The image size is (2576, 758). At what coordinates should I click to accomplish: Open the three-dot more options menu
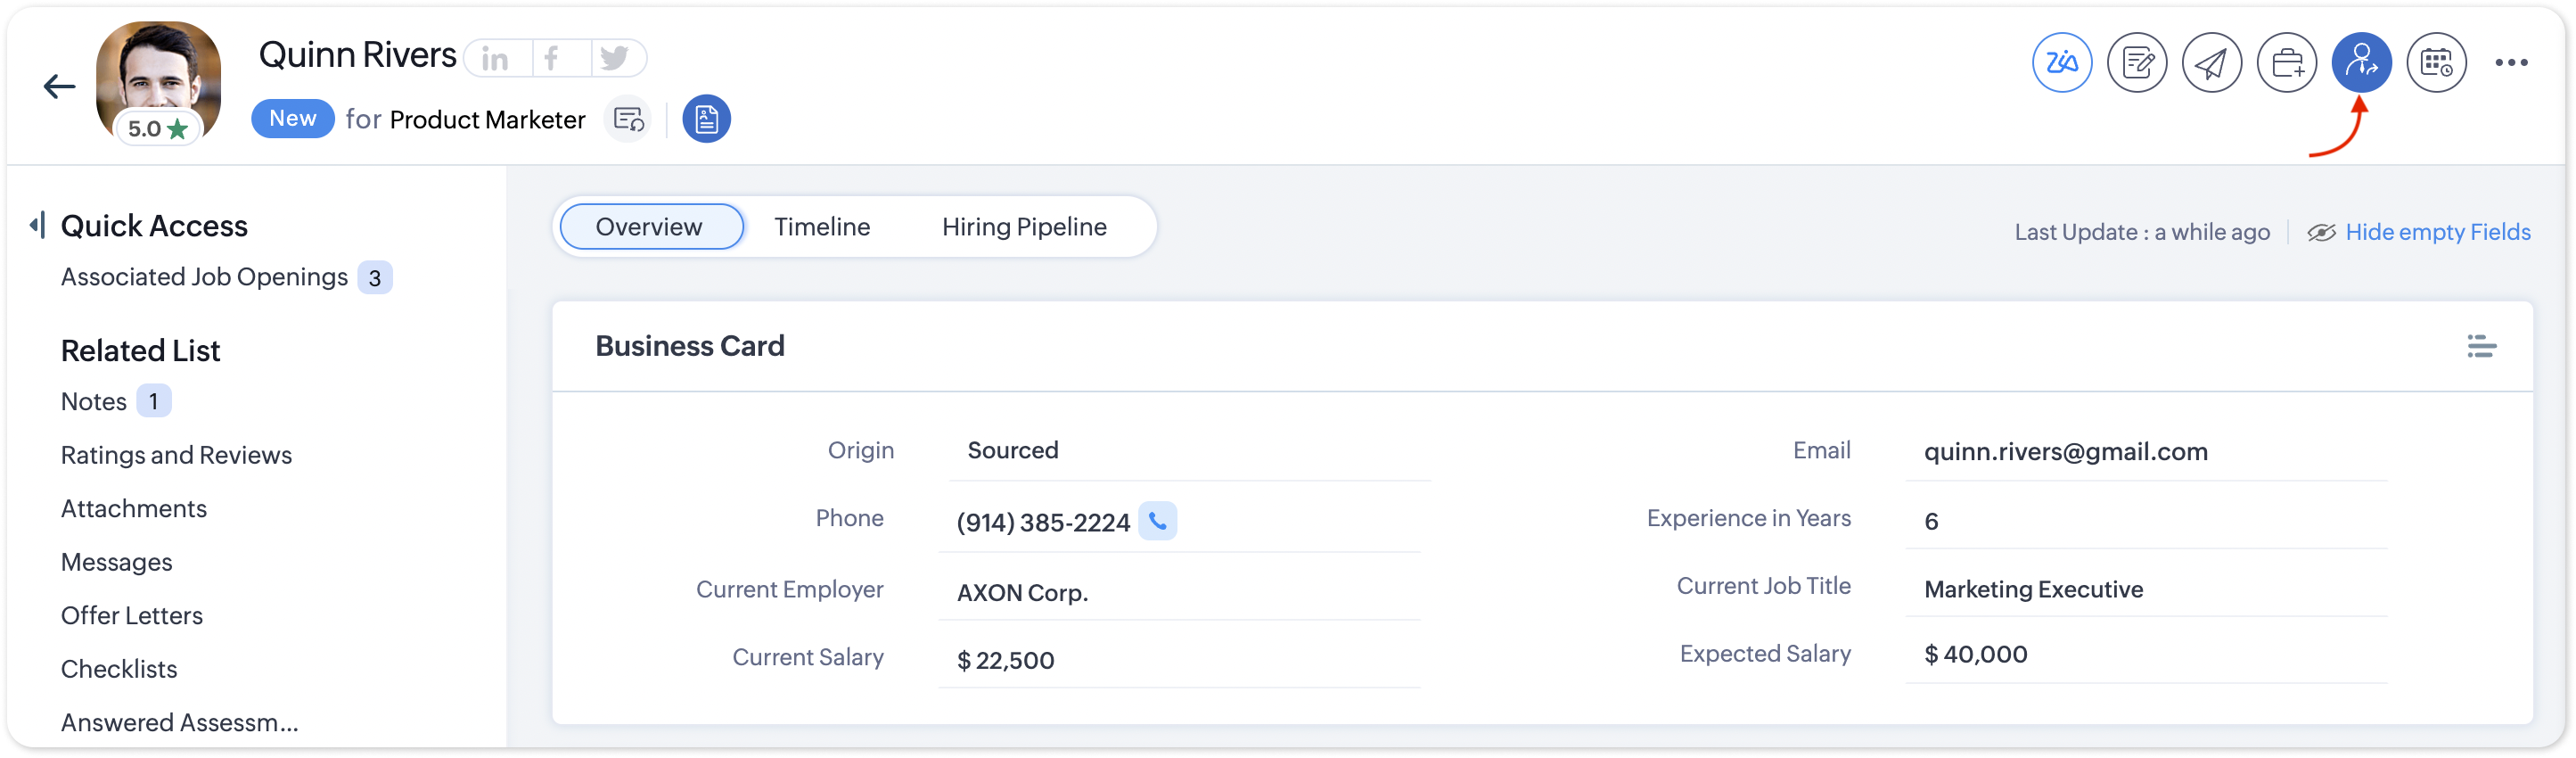pyautogui.click(x=2511, y=63)
